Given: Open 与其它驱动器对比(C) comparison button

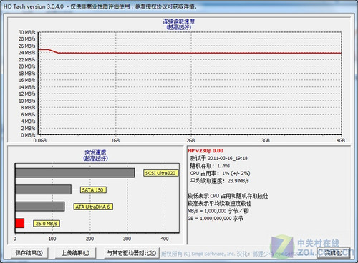Looking at the screenshot, I should coord(132,253).
